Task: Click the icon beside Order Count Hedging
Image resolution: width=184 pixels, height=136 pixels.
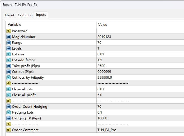Action: [8, 107]
